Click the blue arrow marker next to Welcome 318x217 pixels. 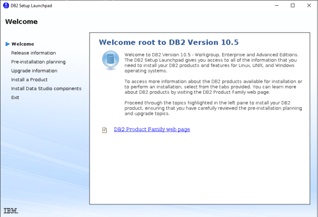7,44
